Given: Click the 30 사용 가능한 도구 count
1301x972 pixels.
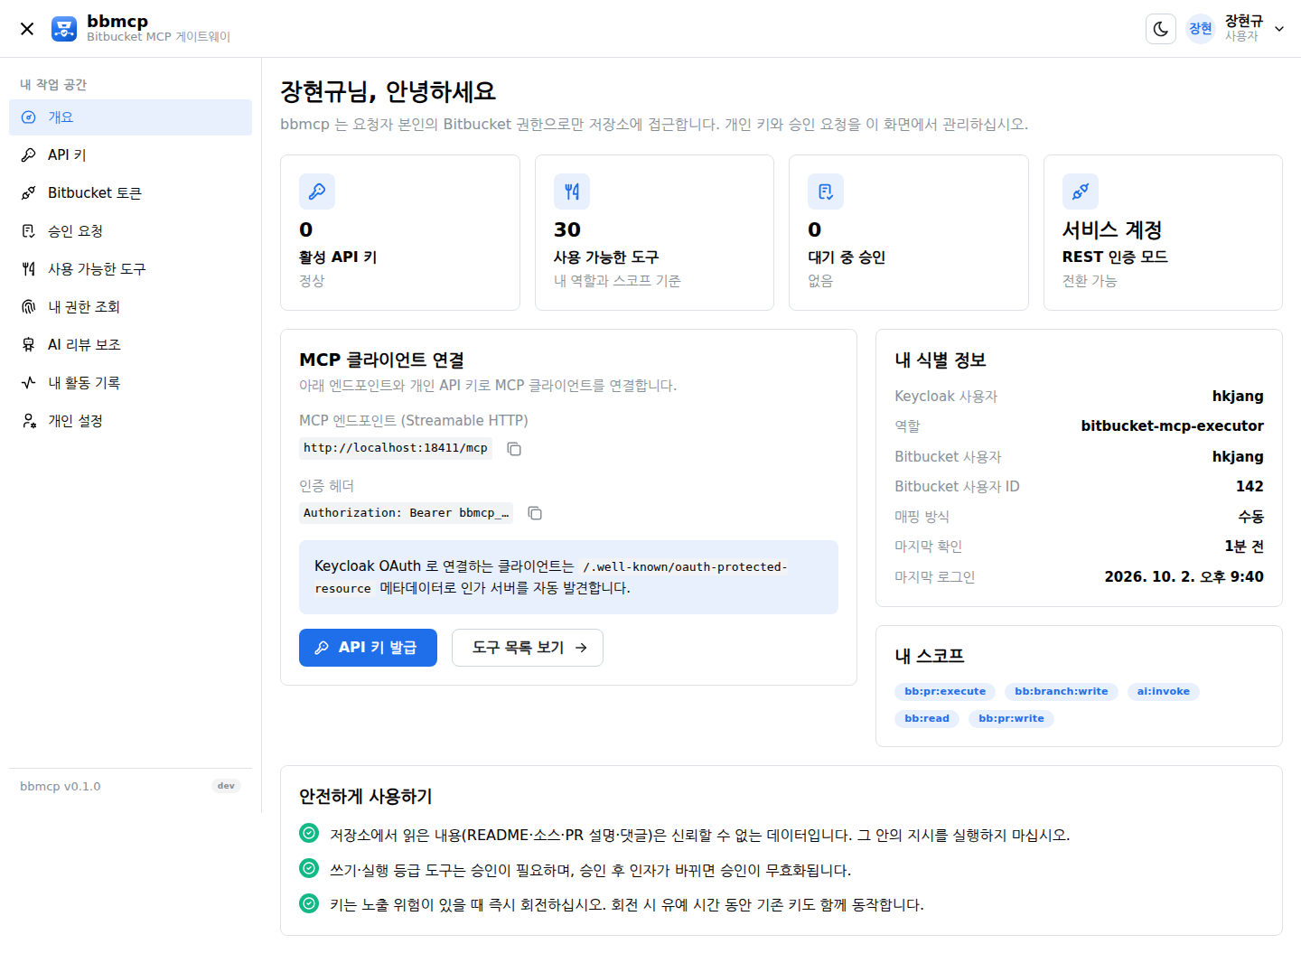Looking at the screenshot, I should (567, 230).
